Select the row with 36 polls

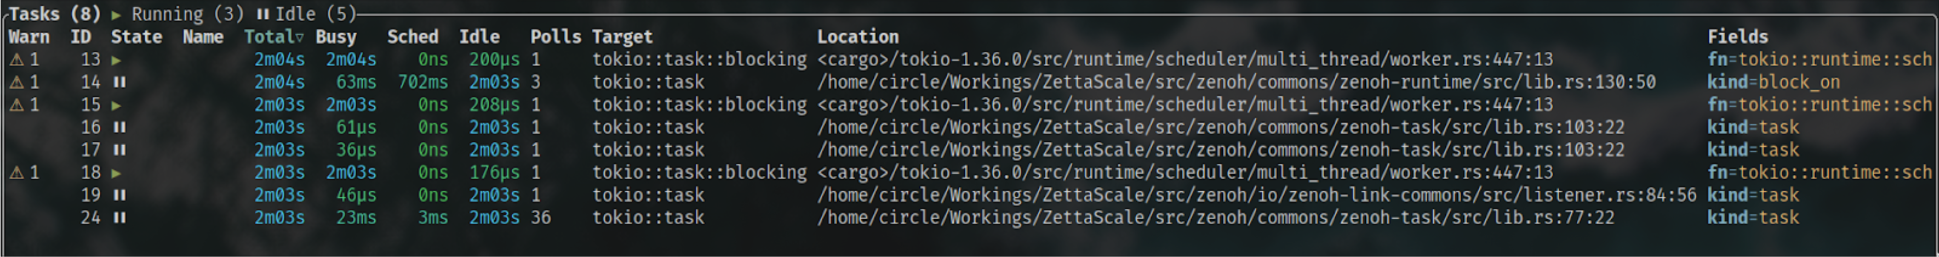coord(541,218)
